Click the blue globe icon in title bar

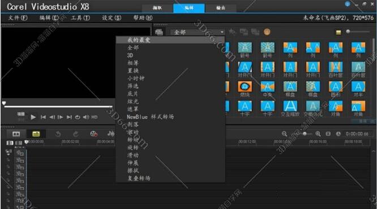point(348,4)
